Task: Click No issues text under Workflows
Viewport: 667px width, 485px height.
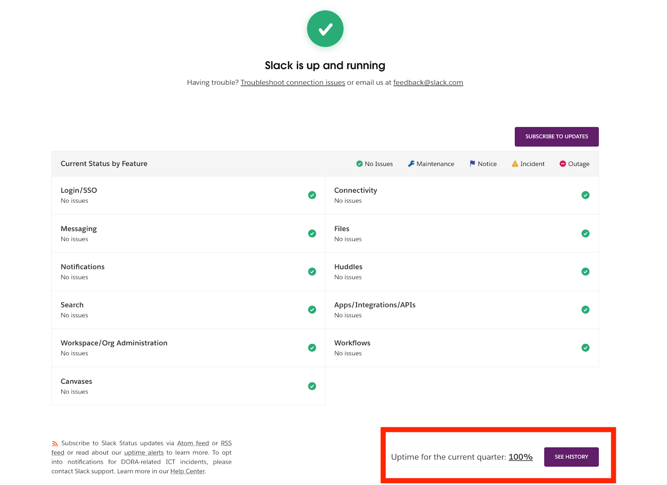Action: pos(348,353)
